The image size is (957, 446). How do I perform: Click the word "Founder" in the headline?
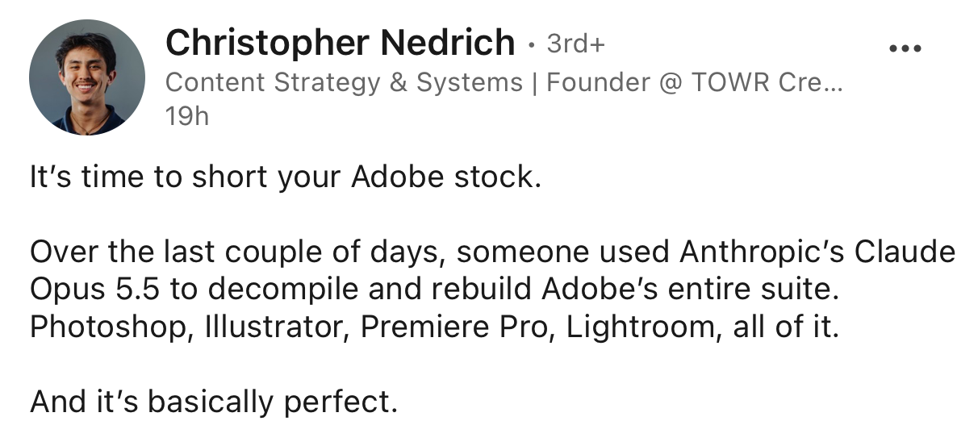coord(598,82)
